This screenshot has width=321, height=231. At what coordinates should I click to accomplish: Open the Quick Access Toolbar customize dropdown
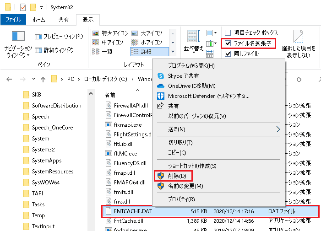41,8
